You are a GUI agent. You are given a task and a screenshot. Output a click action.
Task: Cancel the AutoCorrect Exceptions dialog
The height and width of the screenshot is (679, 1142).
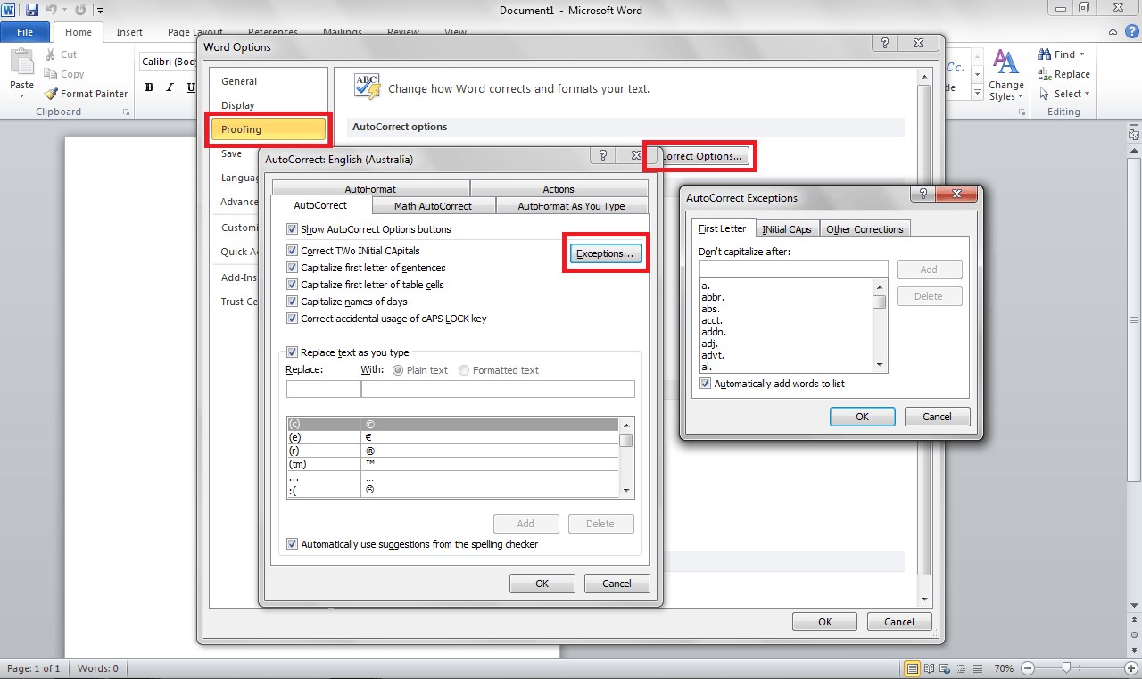[937, 417]
